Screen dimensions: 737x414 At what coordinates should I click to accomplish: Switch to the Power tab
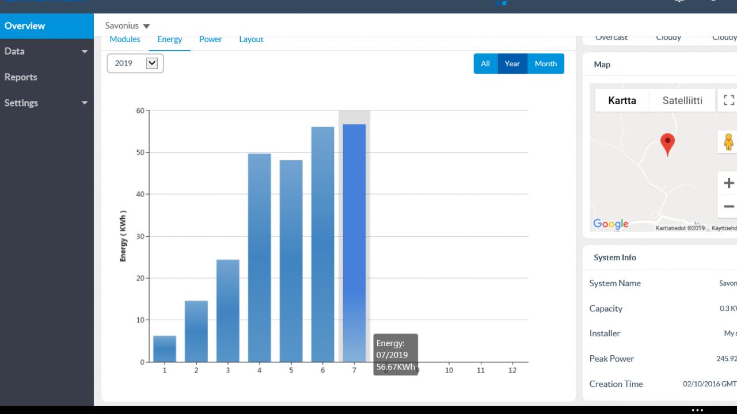coord(211,39)
